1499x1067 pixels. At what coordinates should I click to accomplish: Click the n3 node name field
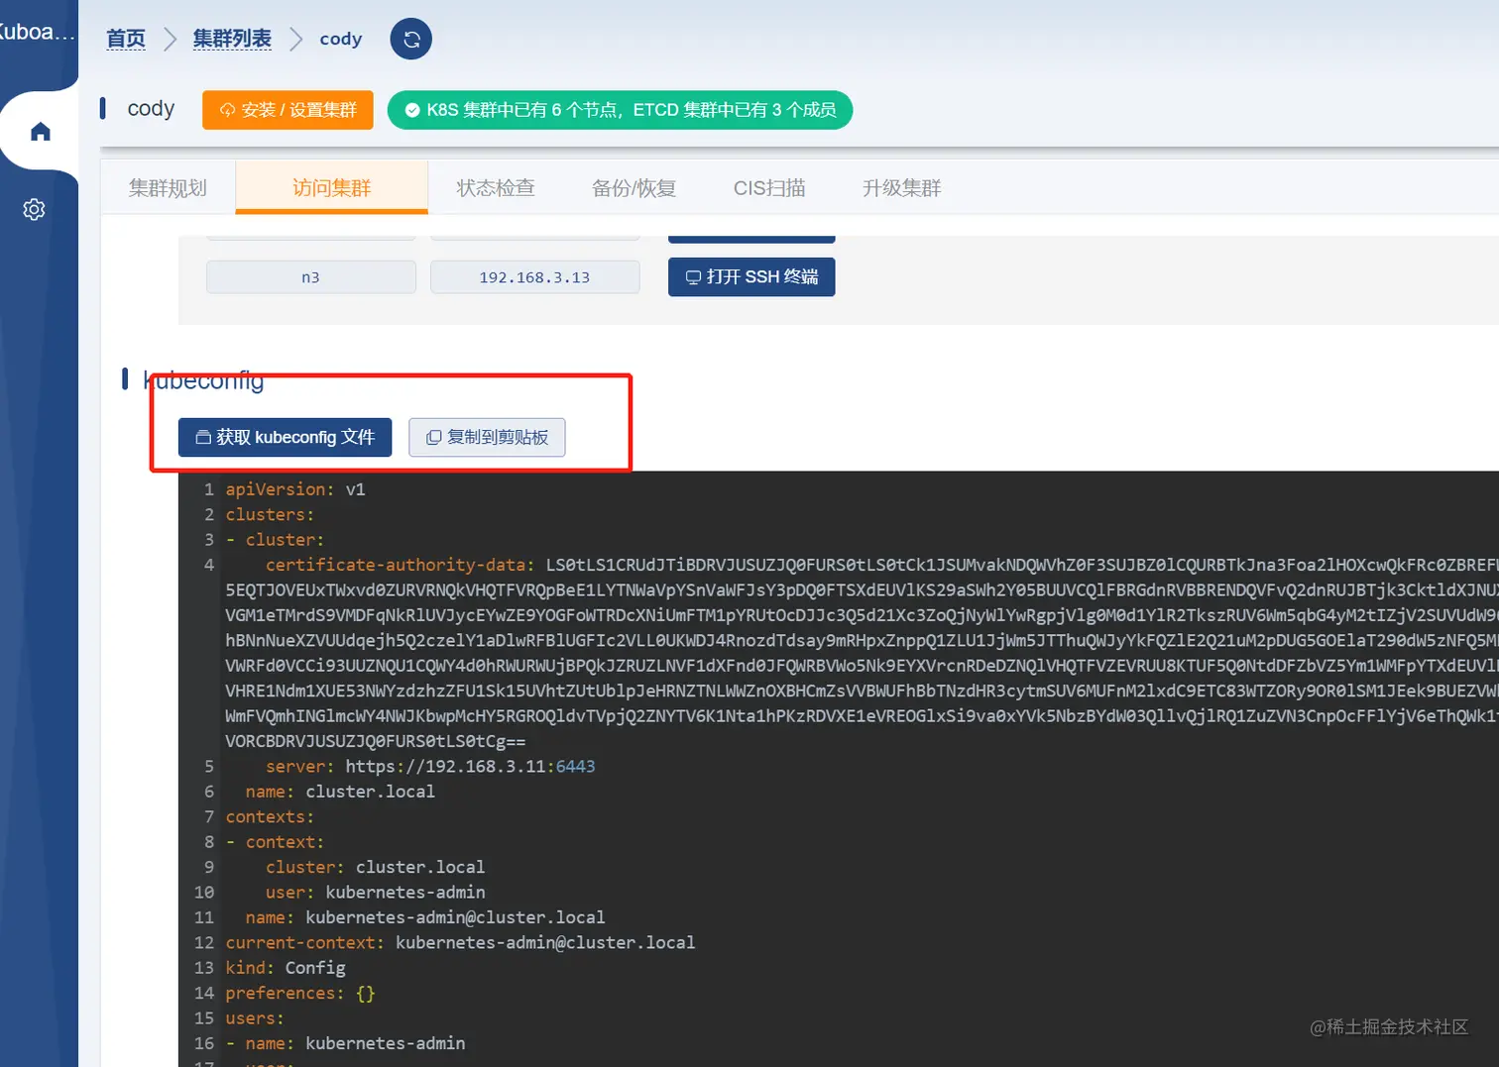coord(311,277)
